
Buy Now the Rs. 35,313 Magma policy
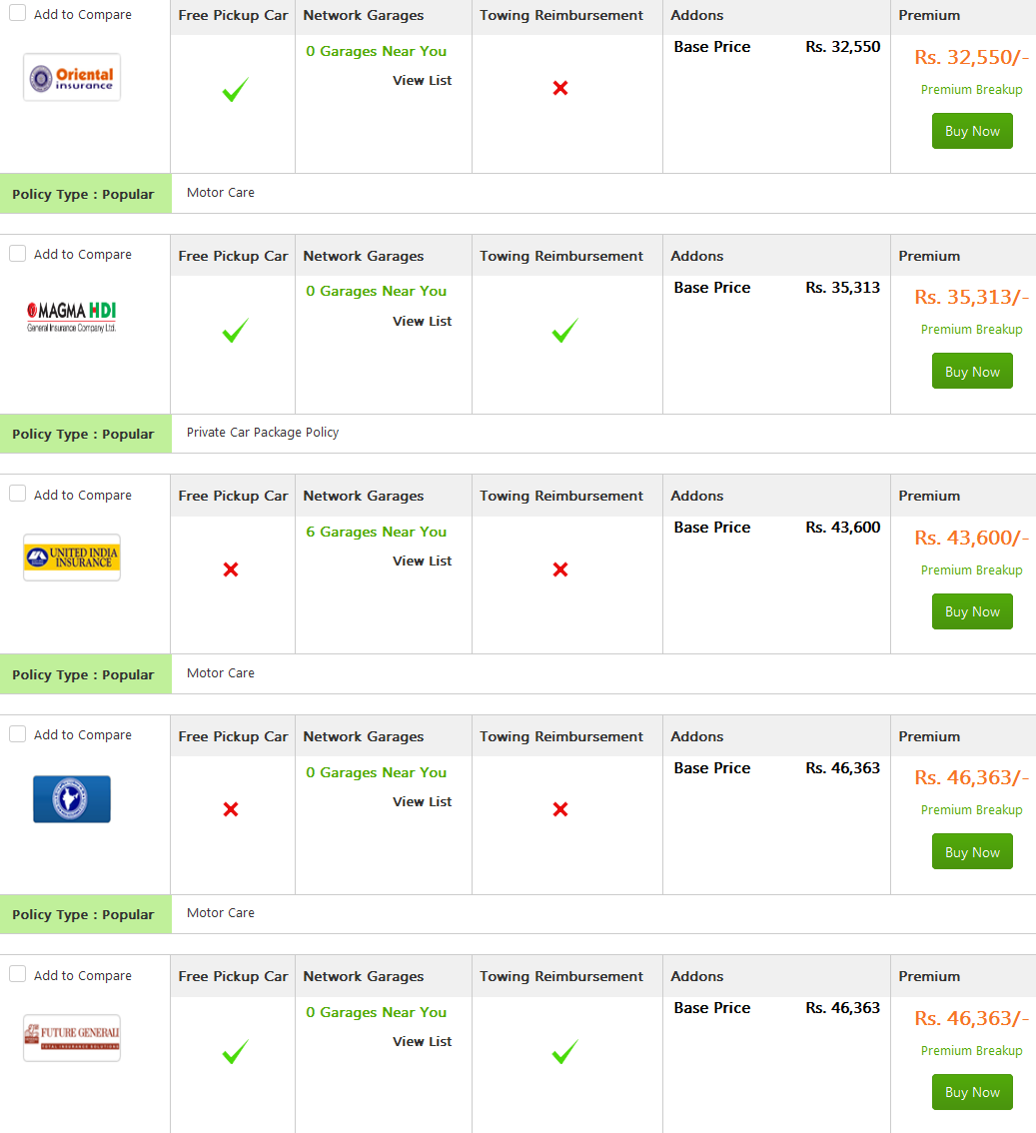[x=972, y=372]
